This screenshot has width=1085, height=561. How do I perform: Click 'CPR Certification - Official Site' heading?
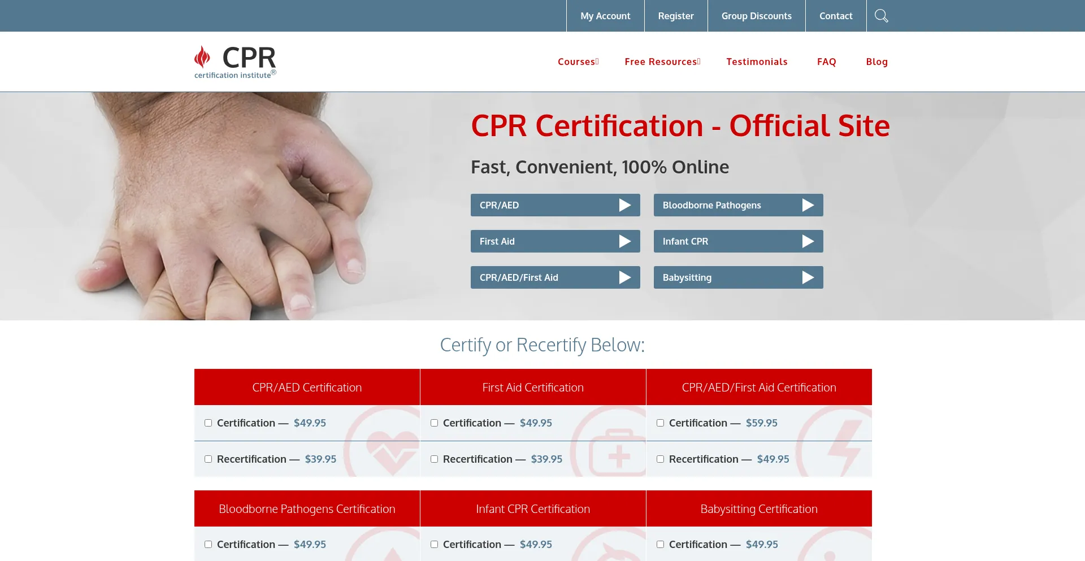pos(680,125)
